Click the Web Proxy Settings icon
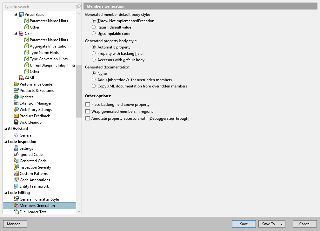 click(x=16, y=109)
